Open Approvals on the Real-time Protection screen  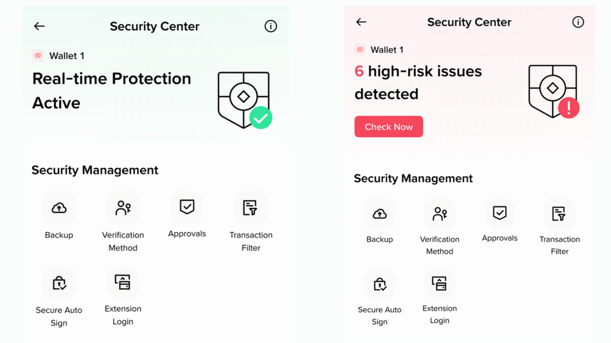(x=187, y=207)
